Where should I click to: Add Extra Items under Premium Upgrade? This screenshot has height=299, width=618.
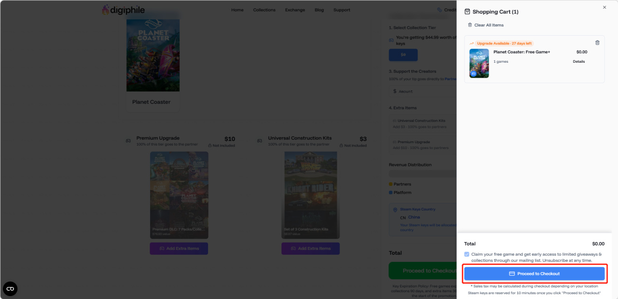179,248
